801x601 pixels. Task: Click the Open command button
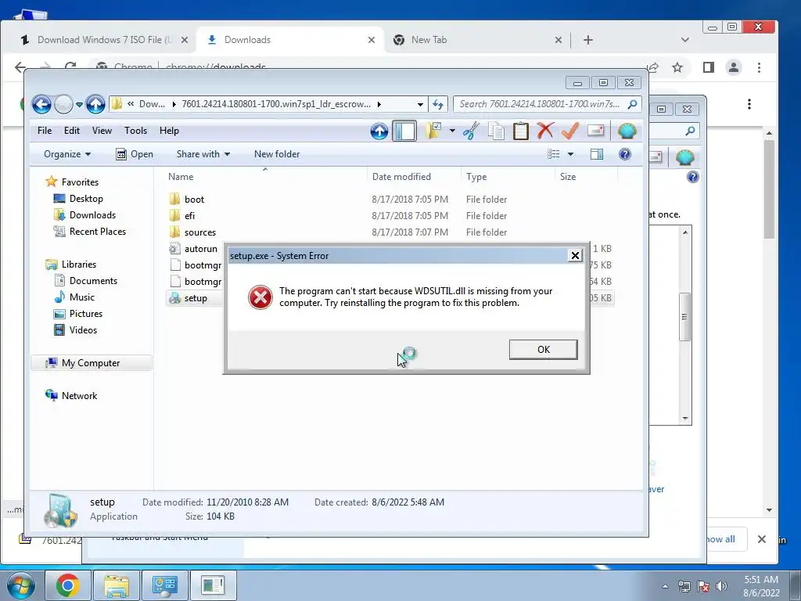click(x=135, y=154)
